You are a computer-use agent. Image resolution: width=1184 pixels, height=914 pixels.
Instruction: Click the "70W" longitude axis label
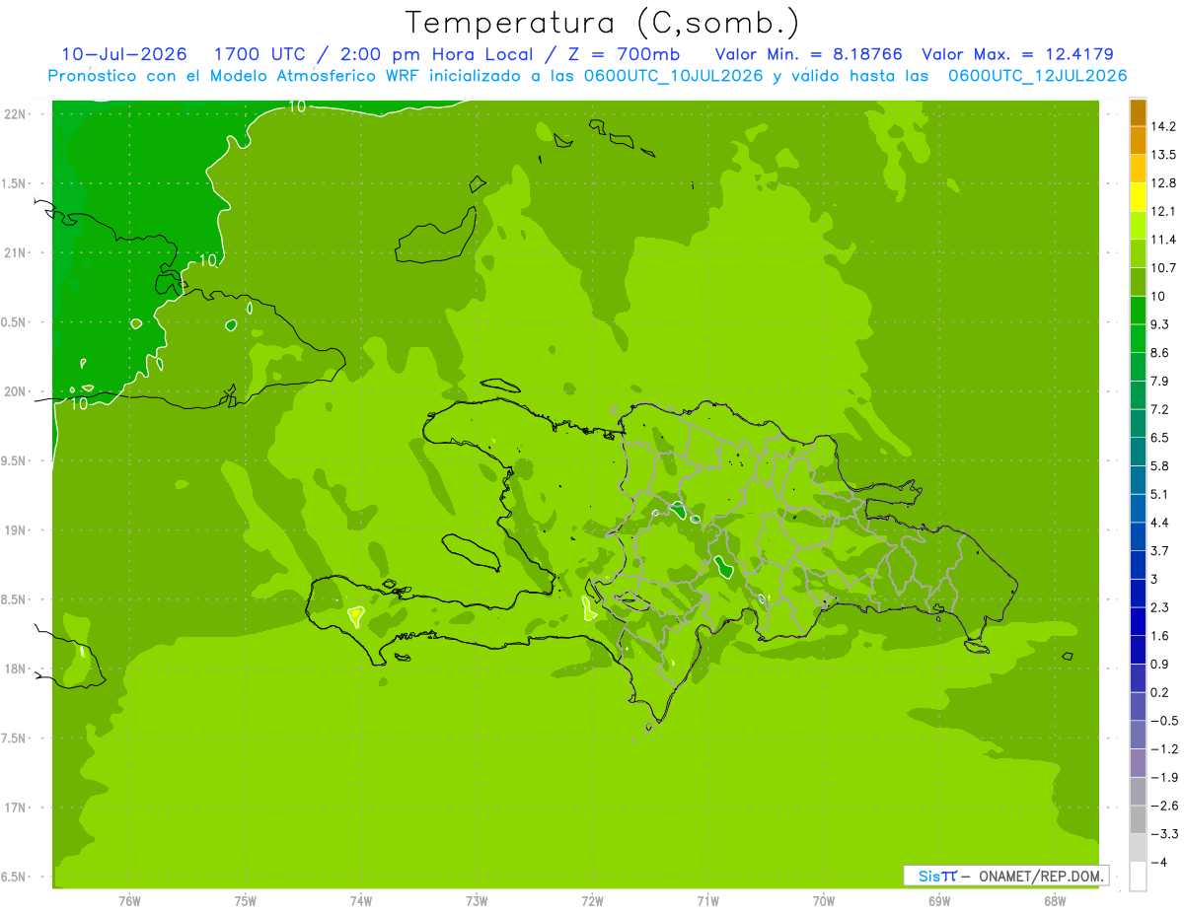[x=824, y=901]
